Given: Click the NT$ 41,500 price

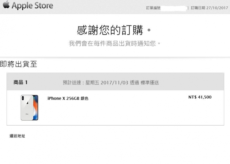Looking at the screenshot, I should coord(200,97).
